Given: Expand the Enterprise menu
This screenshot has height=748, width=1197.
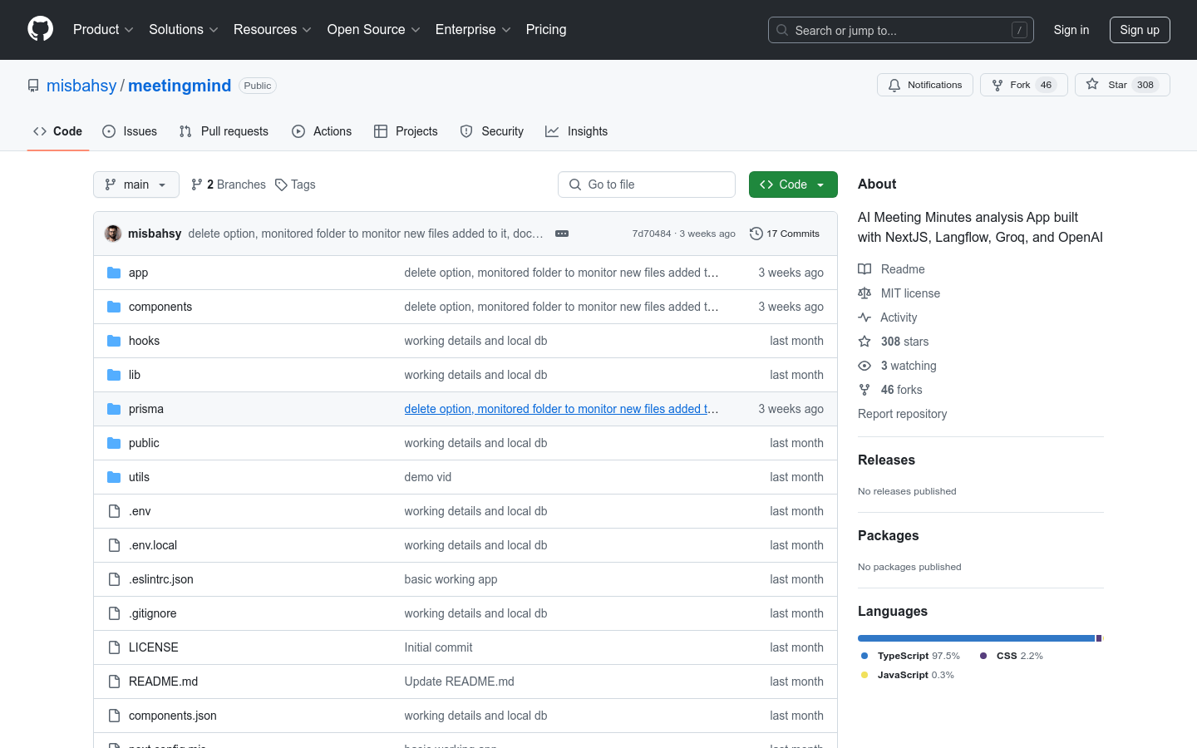Looking at the screenshot, I should [473, 29].
